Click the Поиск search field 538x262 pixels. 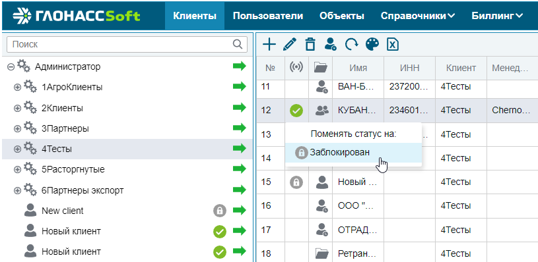pyautogui.click(x=127, y=44)
